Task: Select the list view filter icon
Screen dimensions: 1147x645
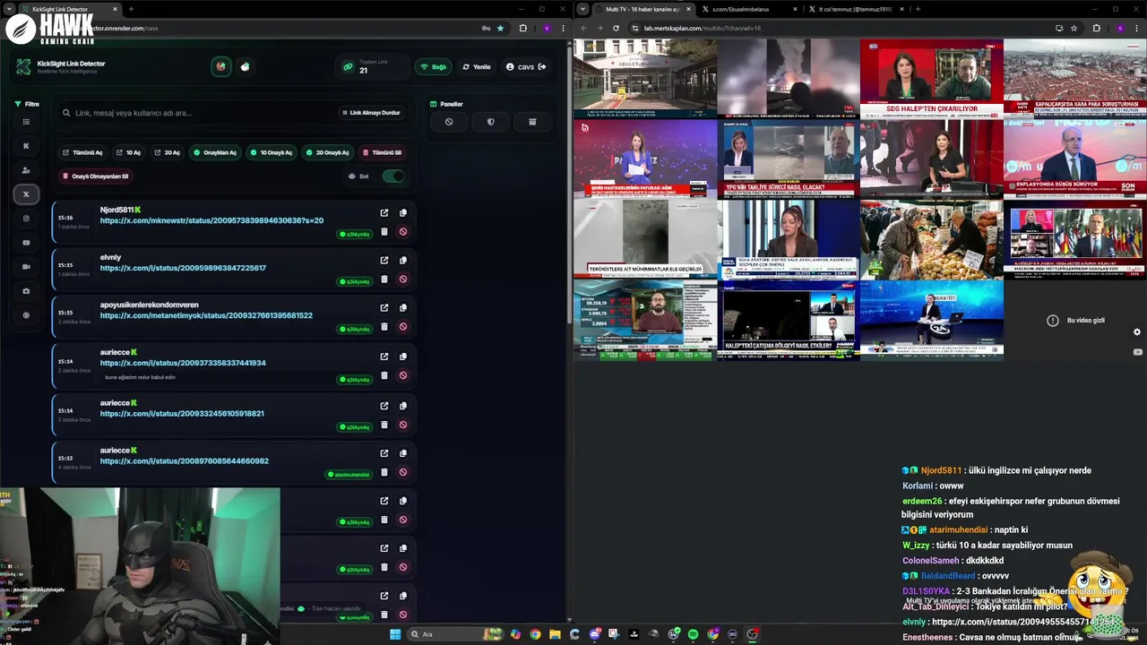Action: click(x=26, y=122)
